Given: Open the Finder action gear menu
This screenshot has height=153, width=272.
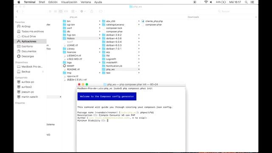Looking at the screenshot, I should (83, 11).
